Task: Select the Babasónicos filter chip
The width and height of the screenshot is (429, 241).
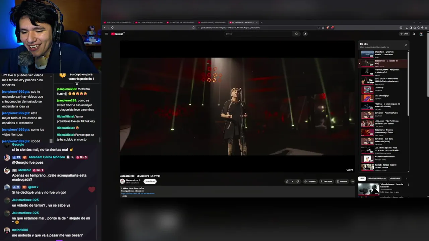Action: (x=395, y=179)
